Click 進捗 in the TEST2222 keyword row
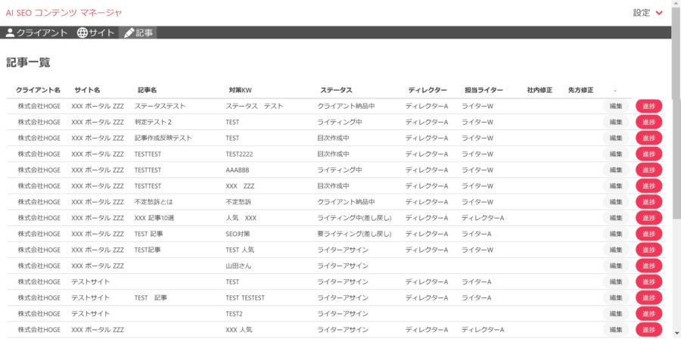This screenshot has width=681, height=345. point(649,154)
